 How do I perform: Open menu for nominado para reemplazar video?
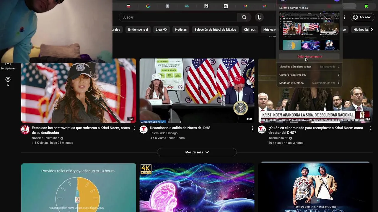[371, 128]
